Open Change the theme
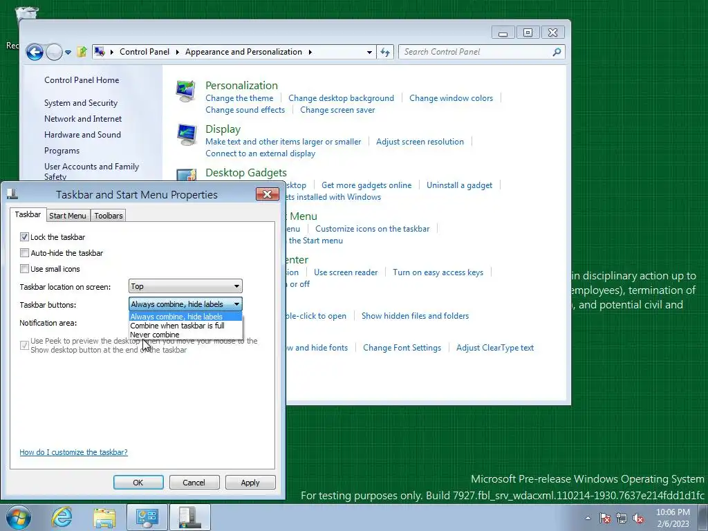The image size is (708, 531). [x=239, y=98]
